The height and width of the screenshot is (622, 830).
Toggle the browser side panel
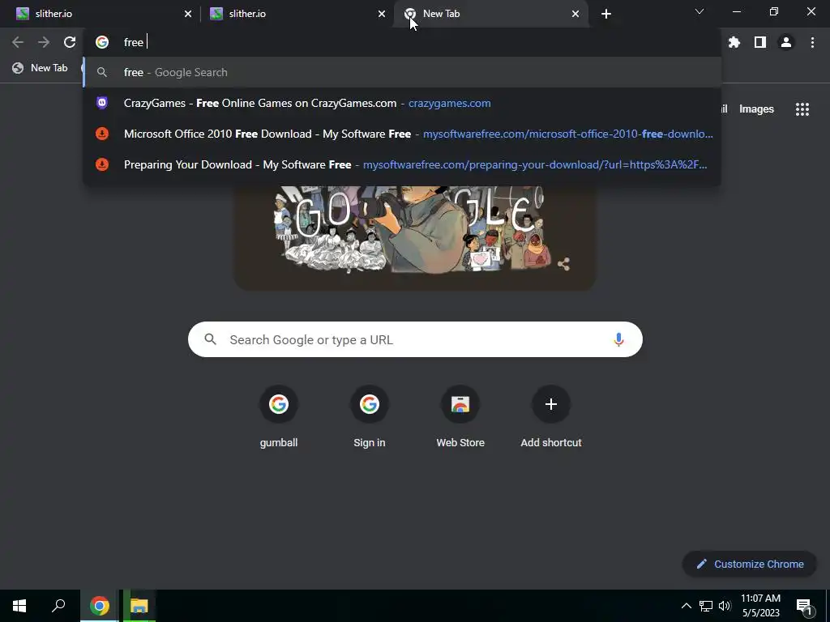pos(760,42)
